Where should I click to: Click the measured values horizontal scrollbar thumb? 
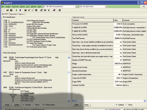76,101
